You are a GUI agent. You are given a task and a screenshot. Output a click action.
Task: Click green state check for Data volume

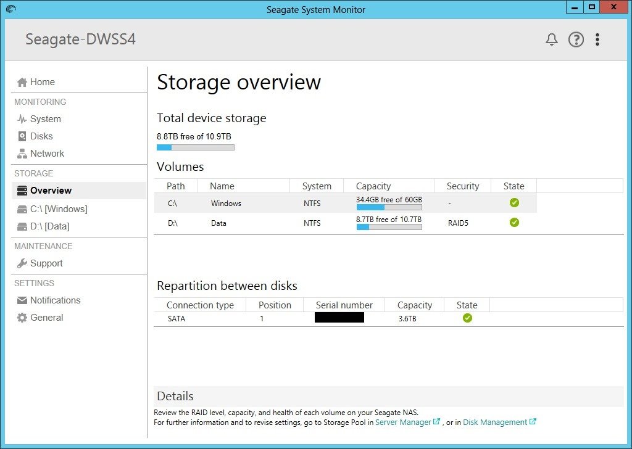point(514,222)
